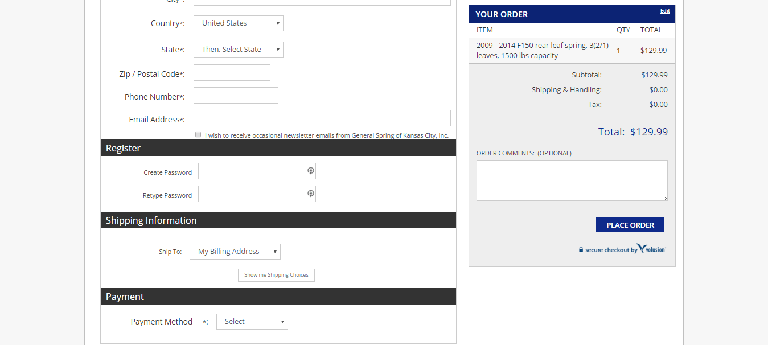Click Show me Shipping Choices button
The image size is (768, 345).
(x=276, y=275)
